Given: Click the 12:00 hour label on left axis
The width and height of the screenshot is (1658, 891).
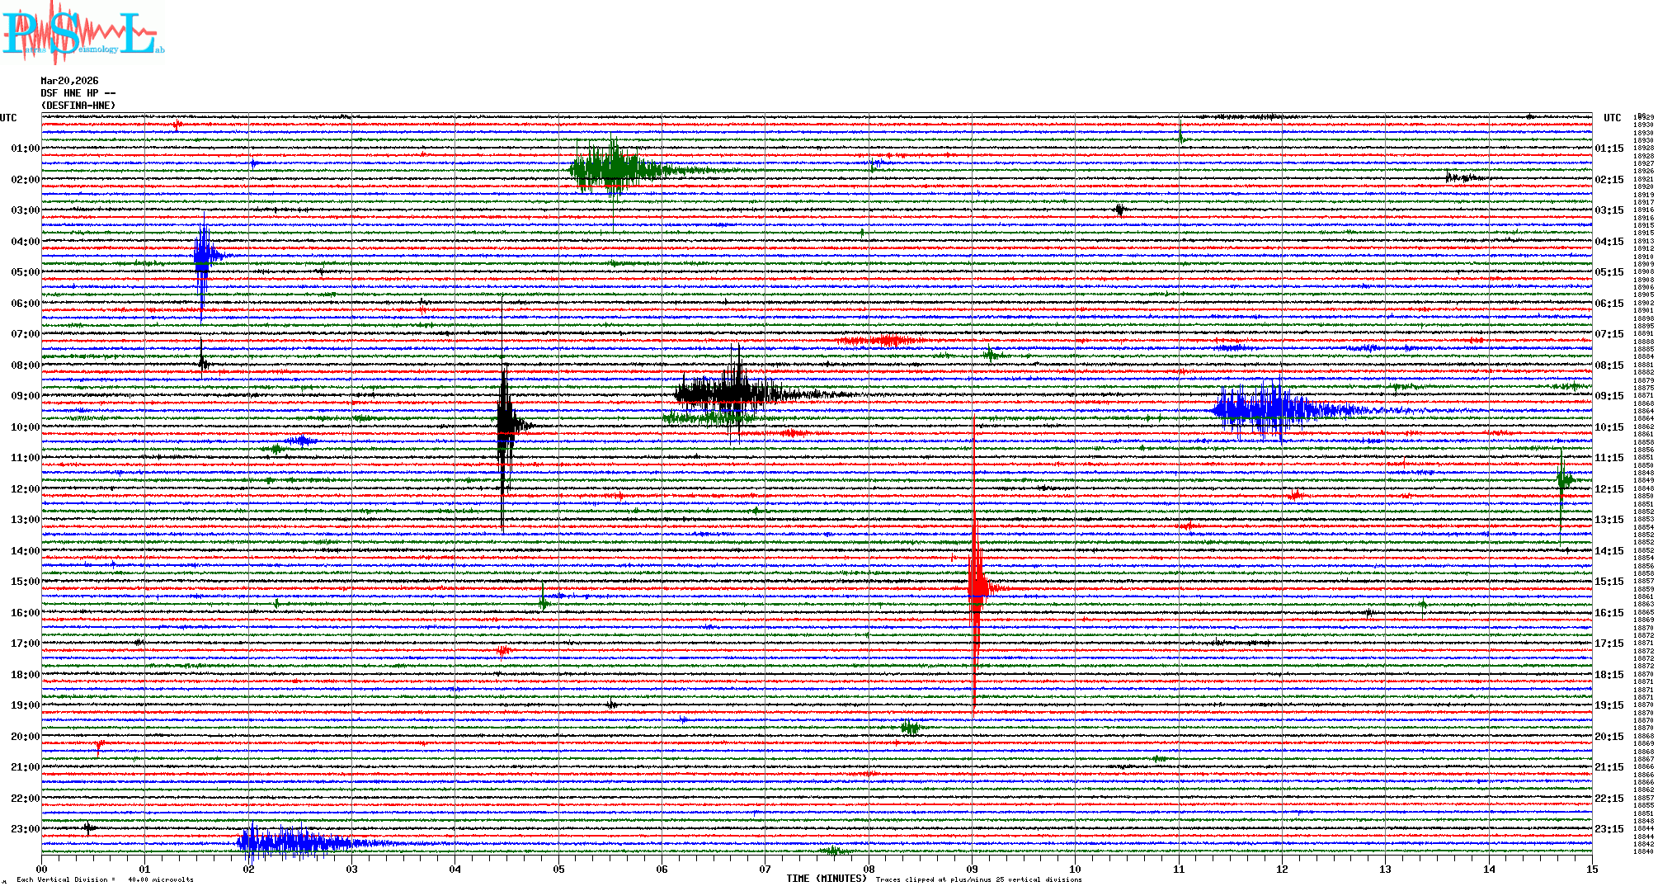Looking at the screenshot, I should (25, 489).
